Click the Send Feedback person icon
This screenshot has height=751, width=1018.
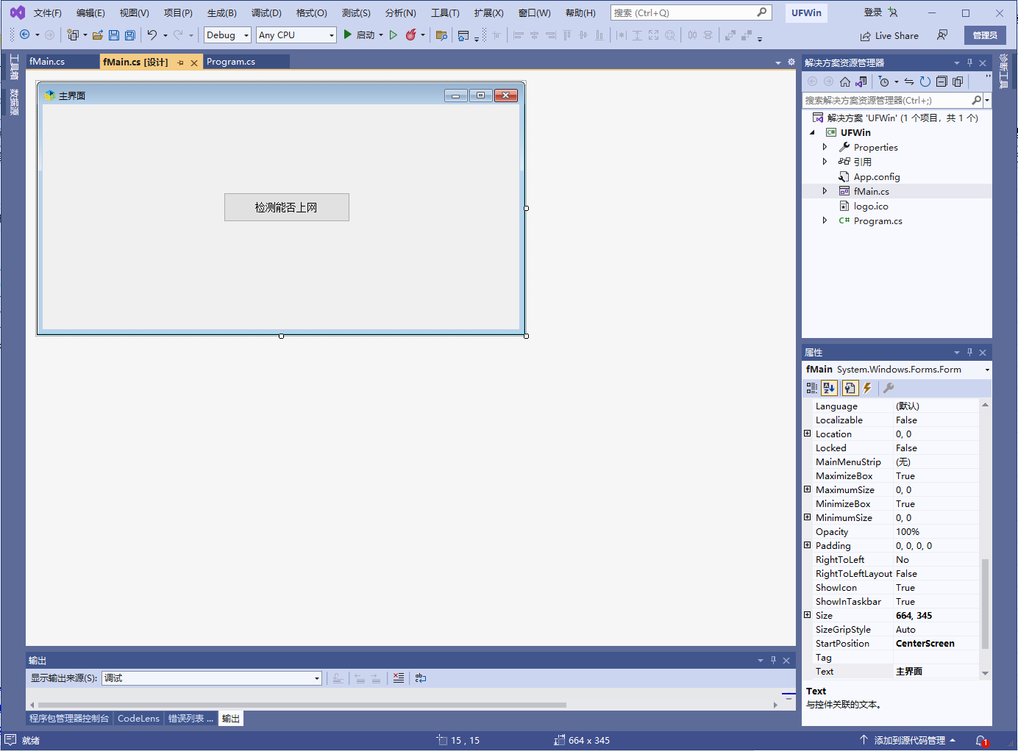(942, 35)
